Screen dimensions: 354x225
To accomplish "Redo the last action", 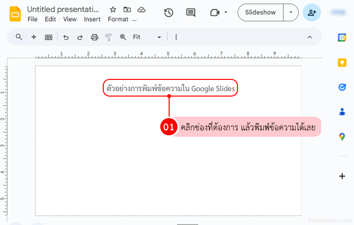I will tap(80, 37).
